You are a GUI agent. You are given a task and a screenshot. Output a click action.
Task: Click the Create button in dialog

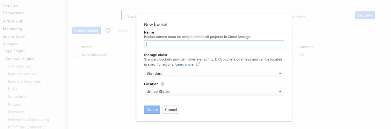pyautogui.click(x=152, y=110)
